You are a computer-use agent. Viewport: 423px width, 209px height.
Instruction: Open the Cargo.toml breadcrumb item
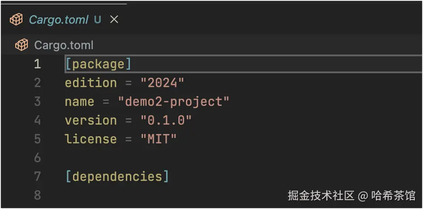coord(64,45)
